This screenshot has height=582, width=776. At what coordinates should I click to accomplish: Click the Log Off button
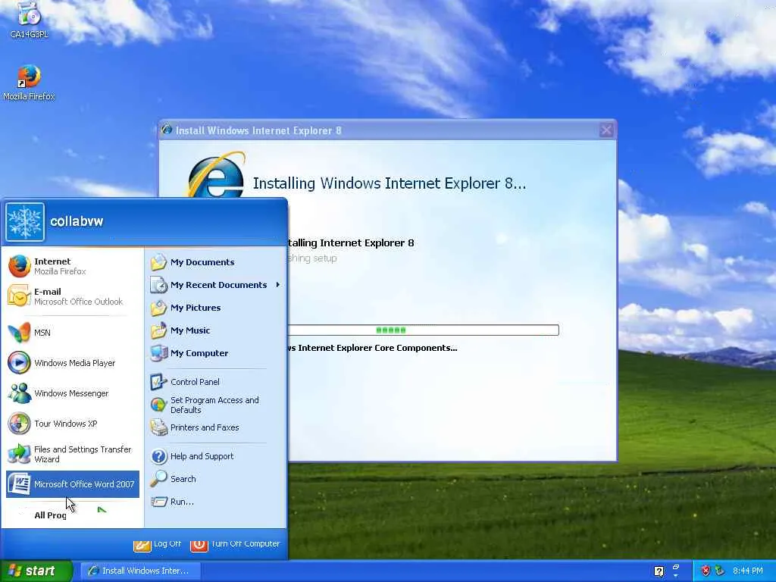(x=158, y=543)
